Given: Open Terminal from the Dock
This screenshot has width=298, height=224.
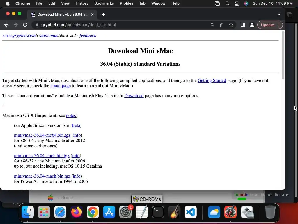Looking at the screenshot, I should click(x=158, y=212).
